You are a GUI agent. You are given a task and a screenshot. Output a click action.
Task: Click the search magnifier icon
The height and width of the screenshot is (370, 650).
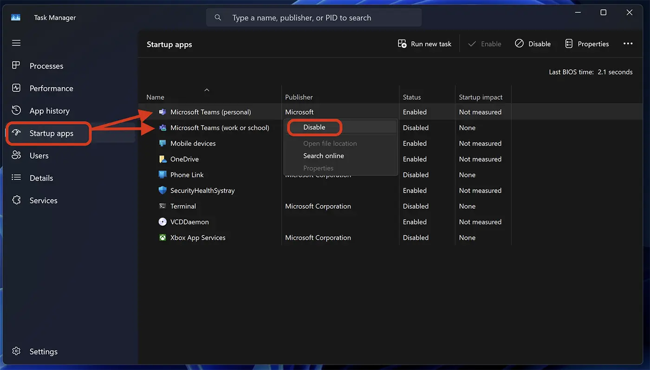218,18
